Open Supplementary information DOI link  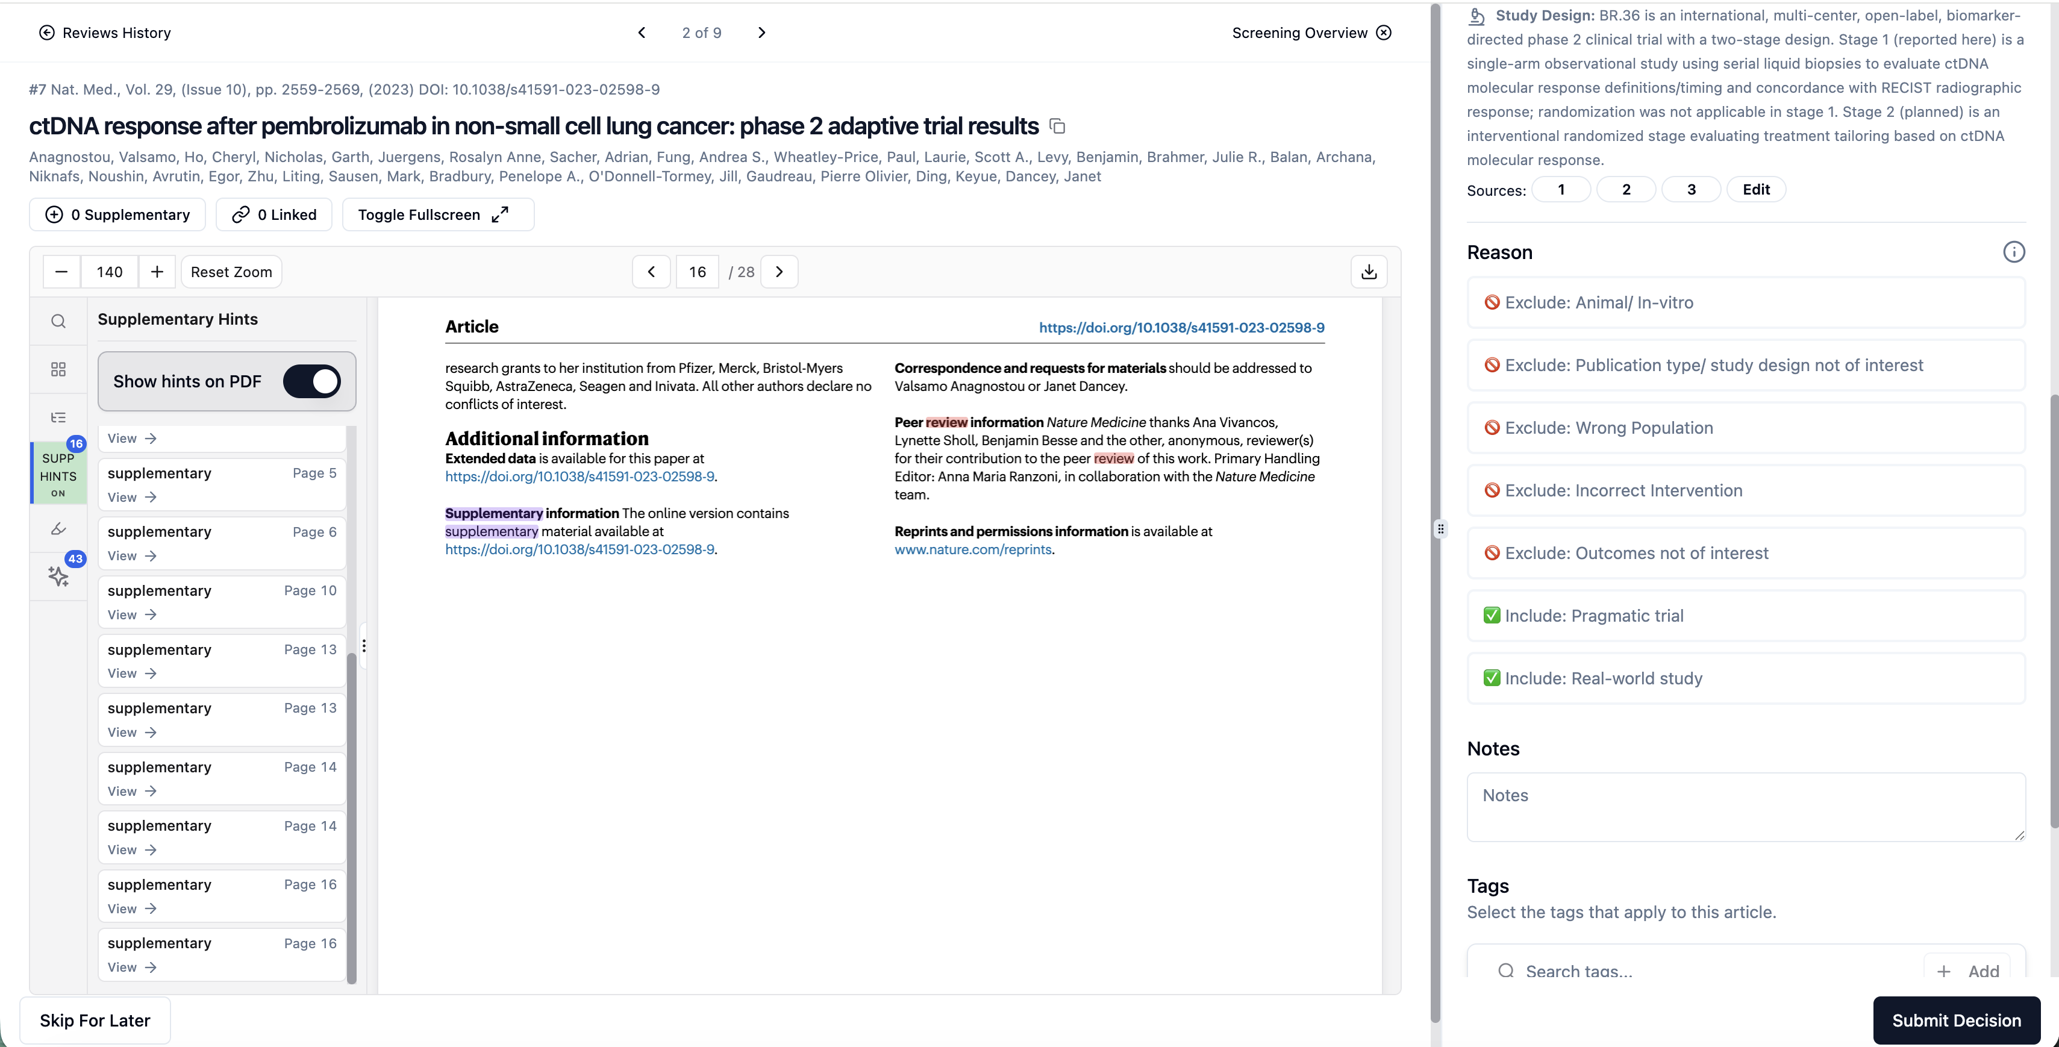[x=580, y=550]
